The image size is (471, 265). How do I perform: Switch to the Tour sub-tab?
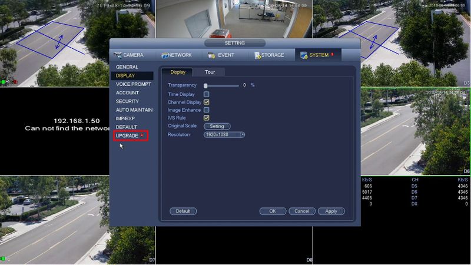(x=210, y=72)
